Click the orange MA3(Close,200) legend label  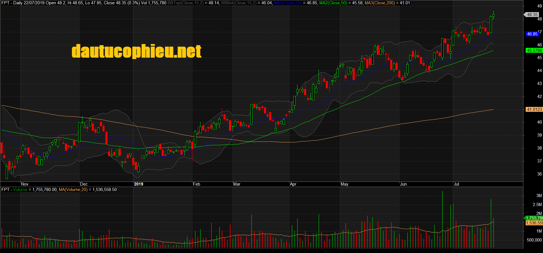(380, 3)
